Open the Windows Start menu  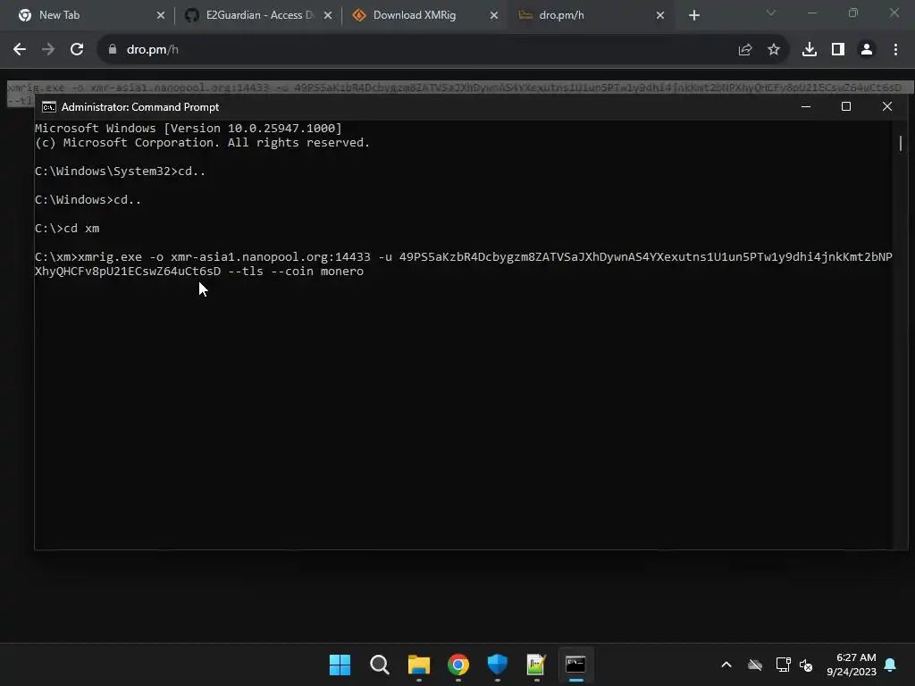tap(340, 665)
